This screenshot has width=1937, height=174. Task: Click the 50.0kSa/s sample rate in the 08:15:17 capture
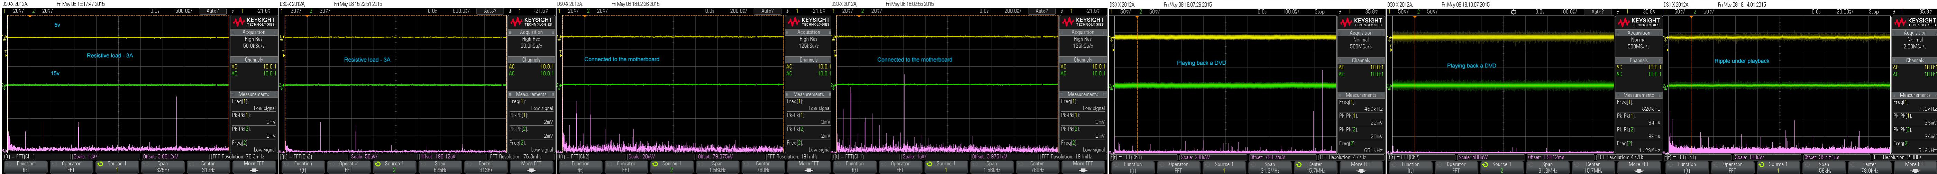[253, 46]
